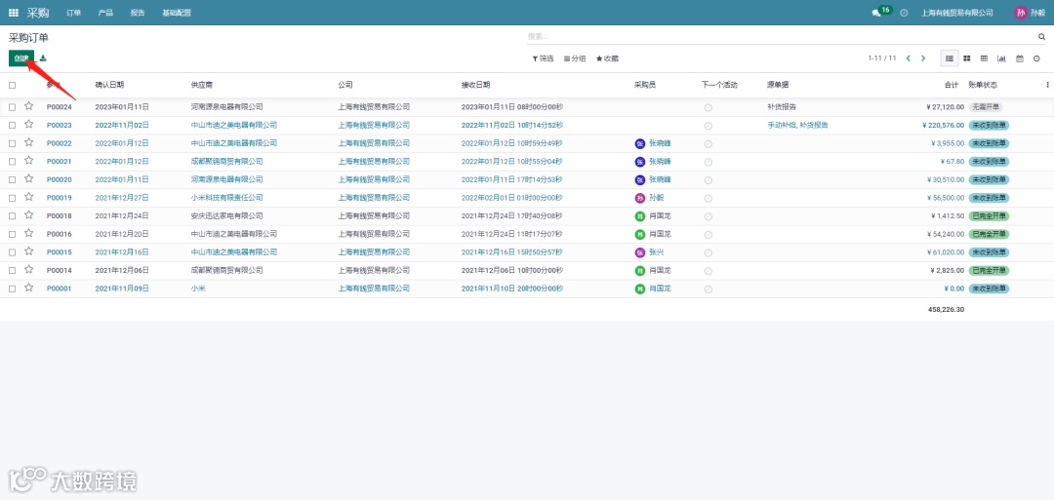1054x500 pixels.
Task: Tick the checkbox for order P00021
Action: coord(12,162)
